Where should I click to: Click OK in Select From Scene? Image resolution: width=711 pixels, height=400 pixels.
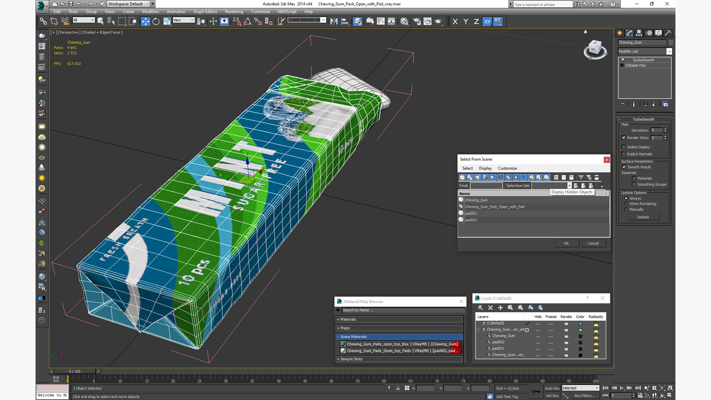tap(566, 243)
